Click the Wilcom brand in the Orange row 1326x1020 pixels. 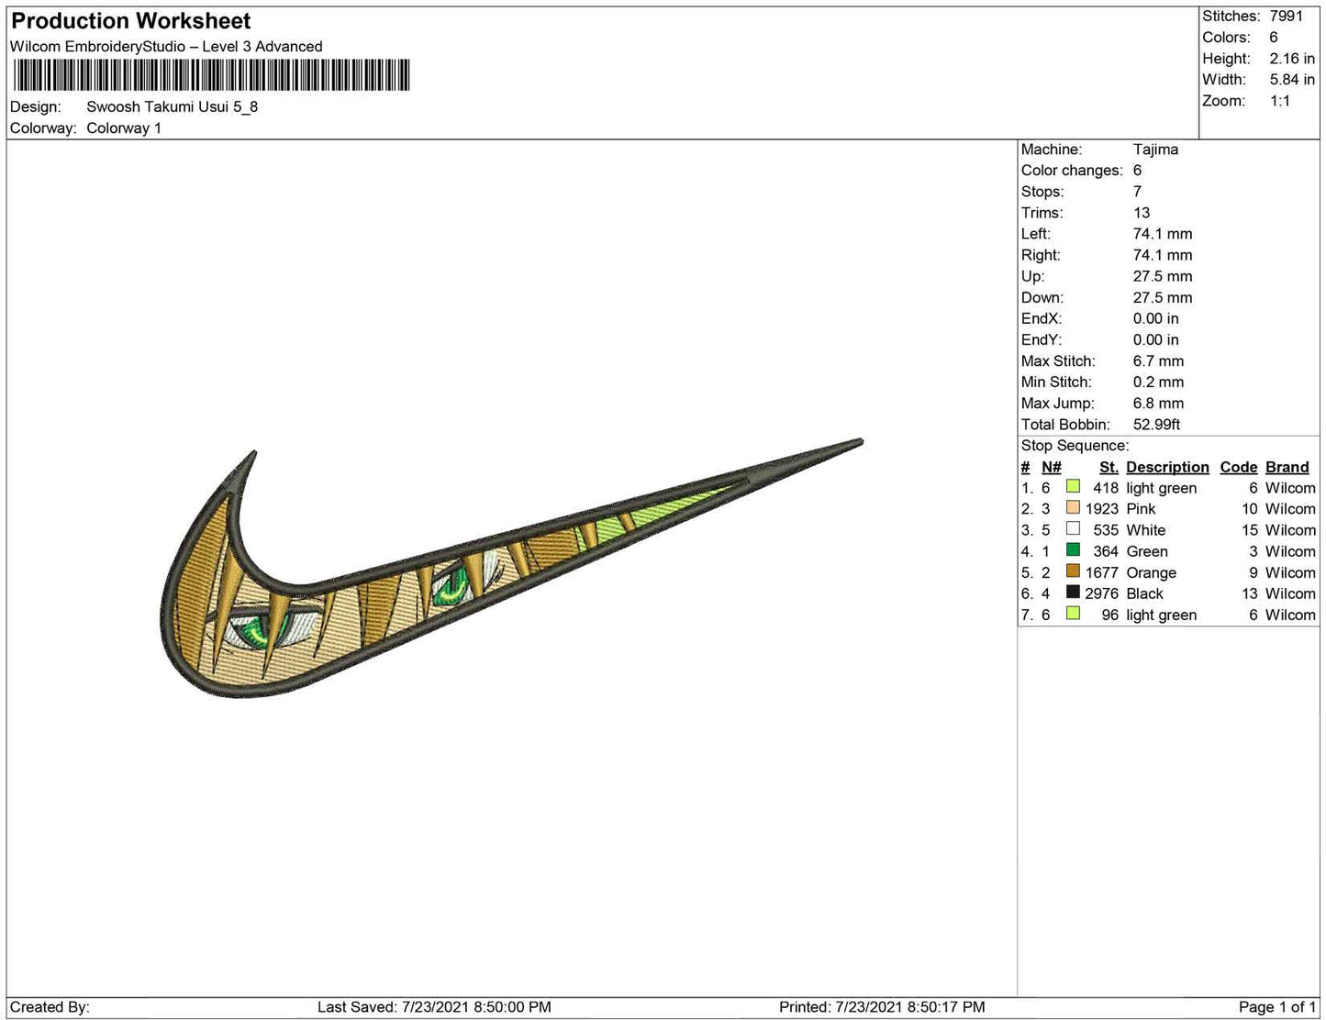click(1290, 572)
